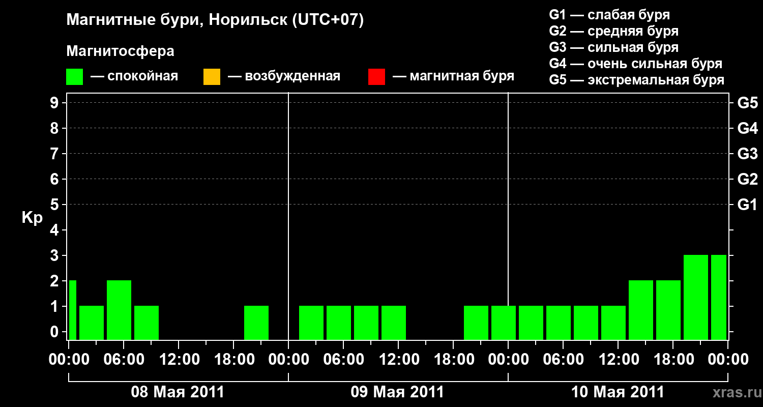Click the right-axis 'G2' label
The image size is (763, 407).
pyautogui.click(x=747, y=179)
